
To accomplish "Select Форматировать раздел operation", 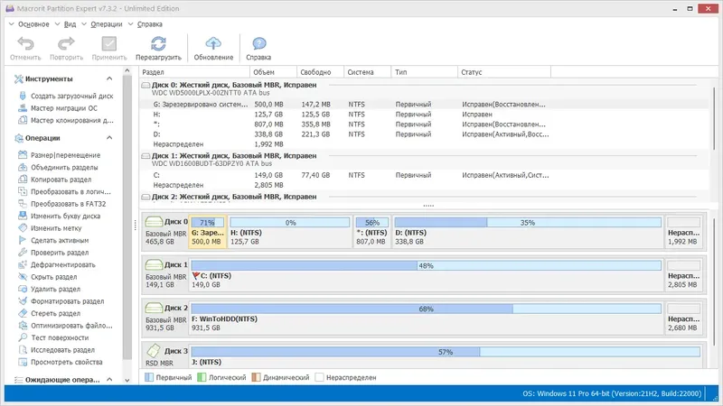I will tap(66, 301).
